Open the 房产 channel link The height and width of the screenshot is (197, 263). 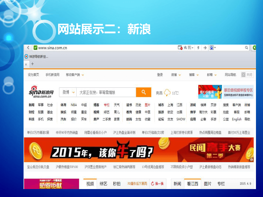(x=96, y=119)
